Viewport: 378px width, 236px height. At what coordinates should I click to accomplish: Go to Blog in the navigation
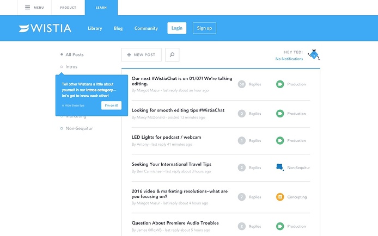tap(118, 28)
